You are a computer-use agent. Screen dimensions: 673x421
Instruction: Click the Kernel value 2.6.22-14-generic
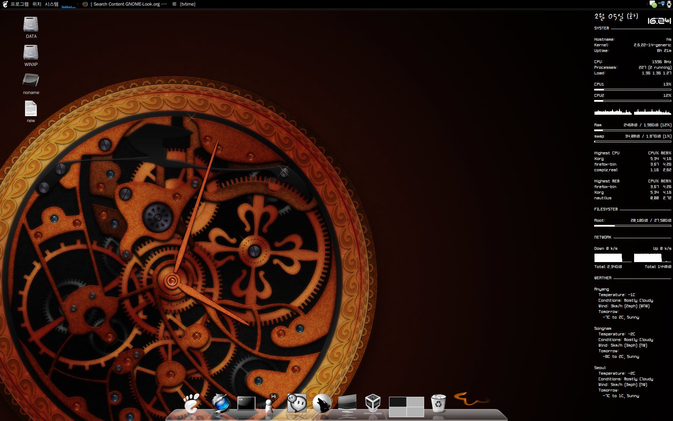(652, 45)
